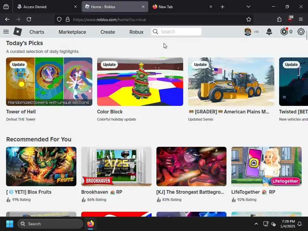Click the network display tray icon
Image resolution: width=308 pixels, height=231 pixels.
[266, 224]
